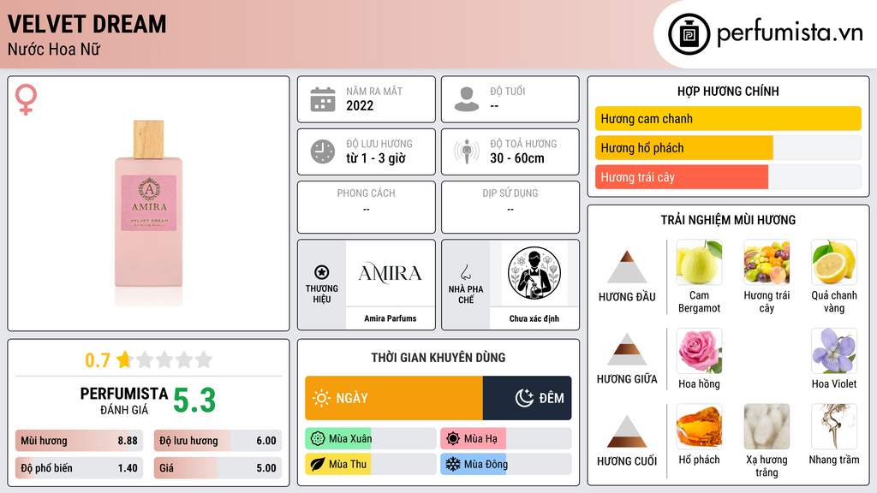Image resolution: width=877 pixels, height=493 pixels.
Task: Click the Độ lưu hương 6.00 score bar
Action: (x=218, y=441)
